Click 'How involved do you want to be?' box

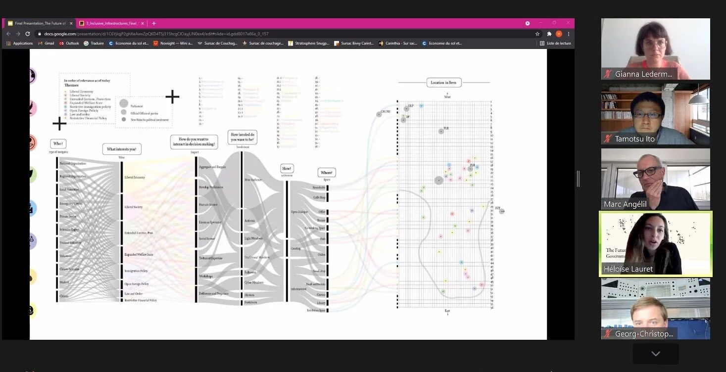point(242,137)
